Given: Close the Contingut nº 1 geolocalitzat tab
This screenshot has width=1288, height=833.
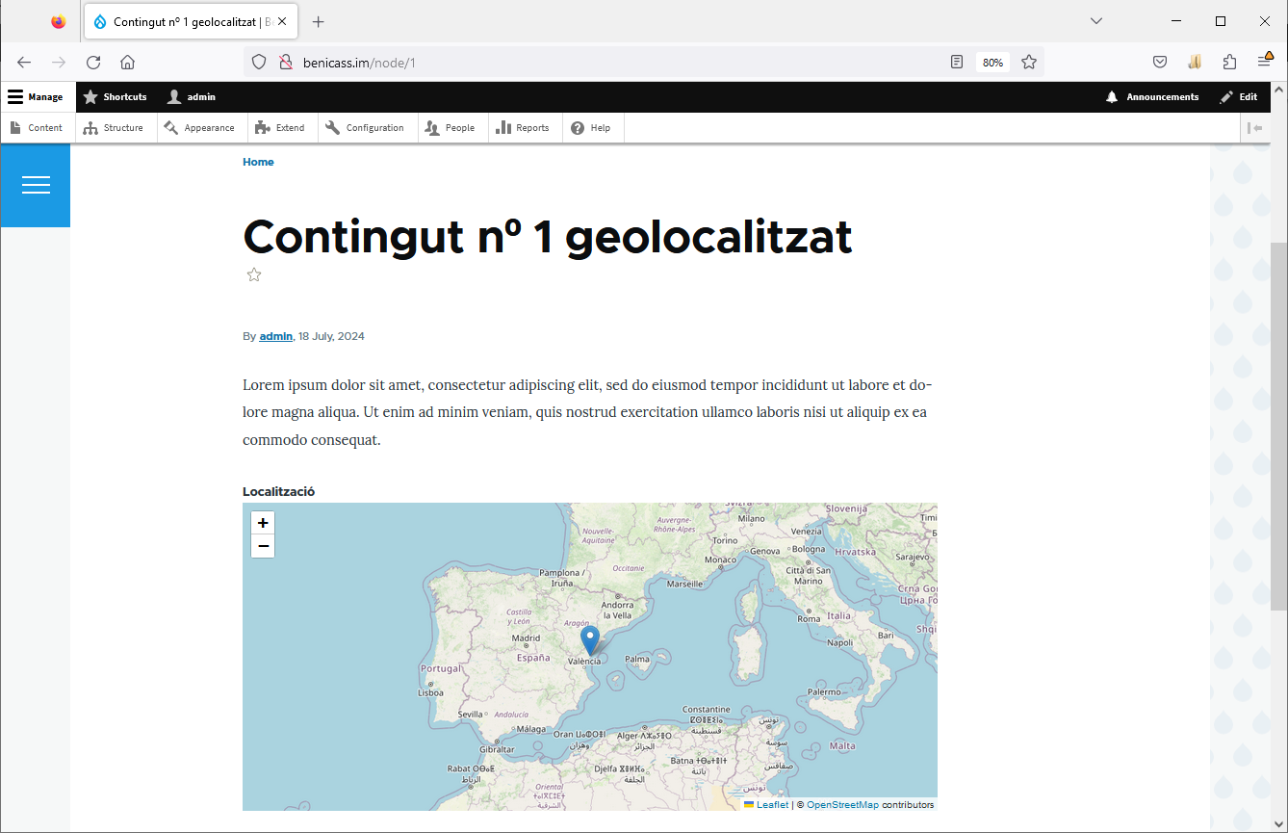Looking at the screenshot, I should (282, 21).
